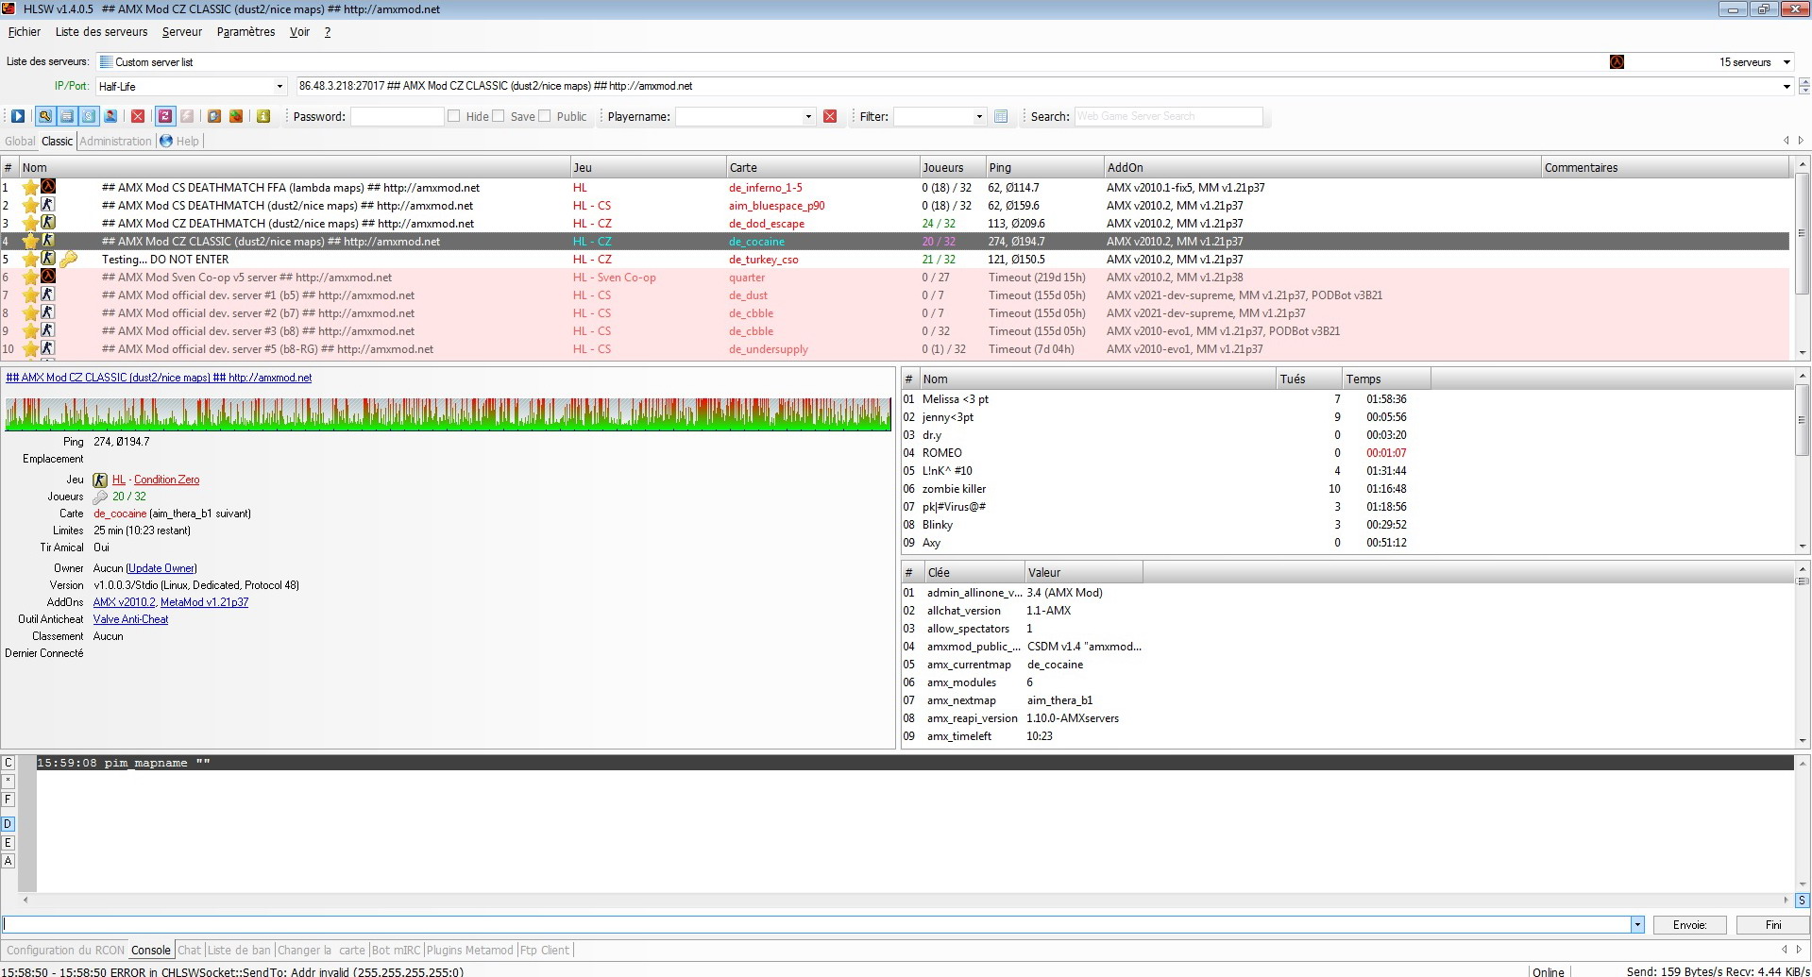Click the list icon next to Filter box
1812x977 pixels.
[1001, 116]
